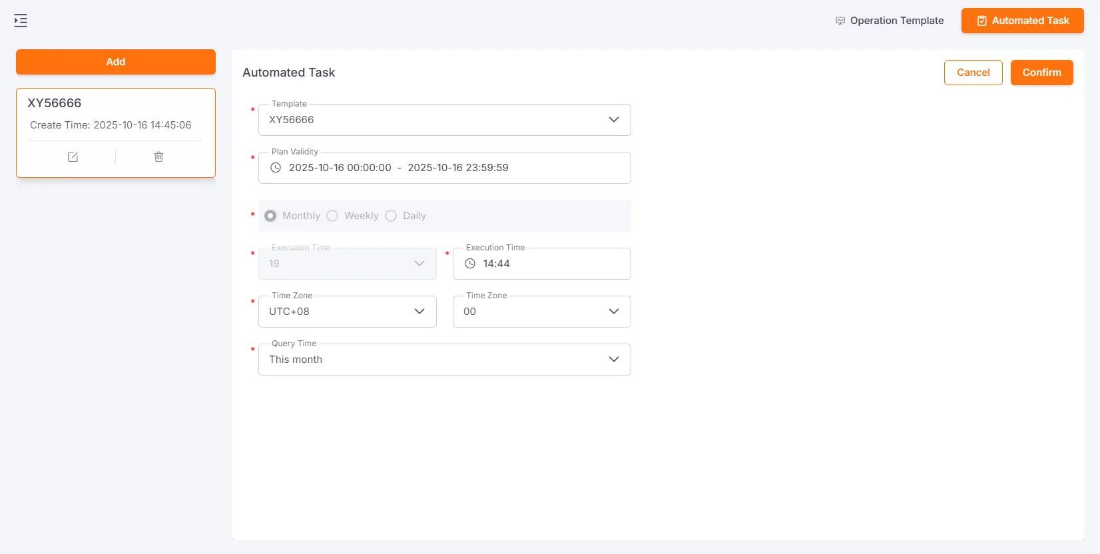1100x554 pixels.
Task: Click the Operation Template monitor icon
Action: click(x=840, y=21)
